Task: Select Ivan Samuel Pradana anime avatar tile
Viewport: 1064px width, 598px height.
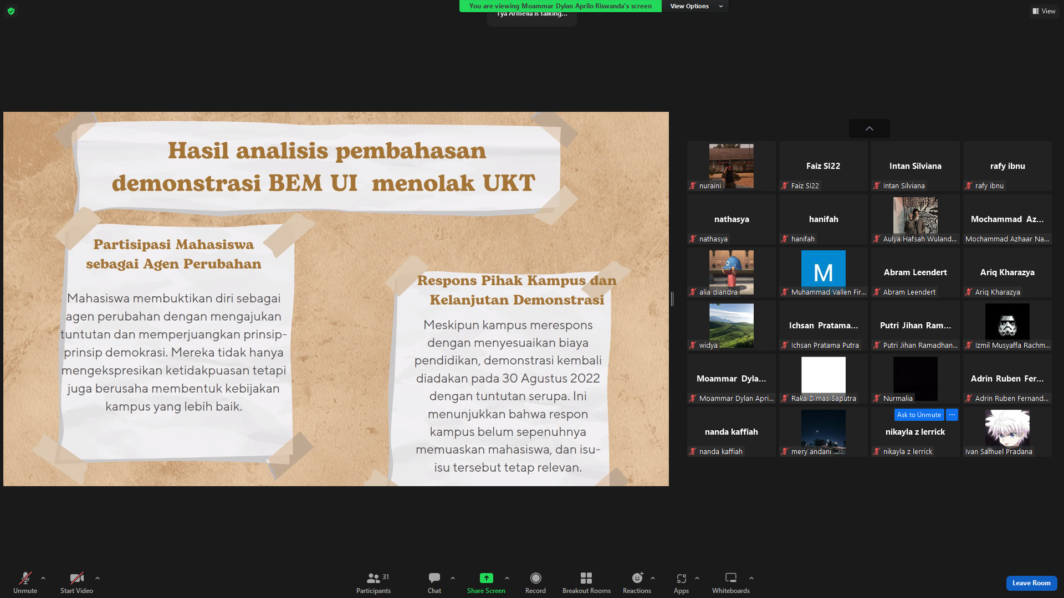Action: [1007, 432]
